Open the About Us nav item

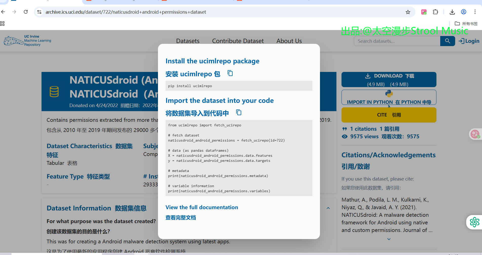(x=289, y=41)
